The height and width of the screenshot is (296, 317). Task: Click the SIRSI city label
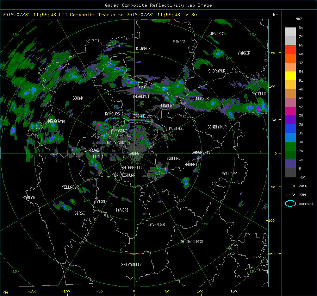click(80, 213)
